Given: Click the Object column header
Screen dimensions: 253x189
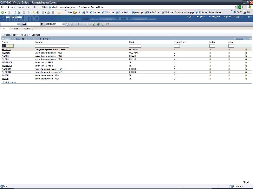Looking at the screenshot, I should tap(131, 42).
